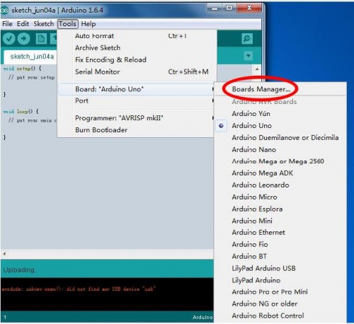Image resolution: width=354 pixels, height=324 pixels.
Task: Maximize the Arduino window
Action: point(229,8)
